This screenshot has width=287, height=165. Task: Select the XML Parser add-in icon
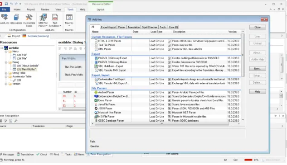click(x=96, y=49)
